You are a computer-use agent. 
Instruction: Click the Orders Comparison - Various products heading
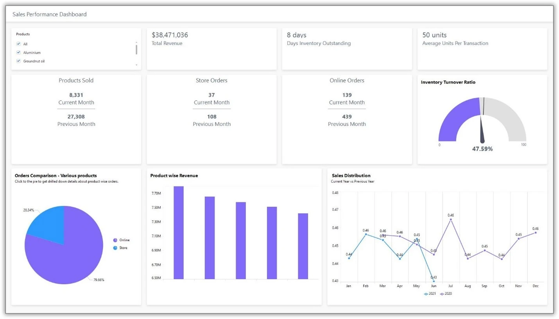click(x=56, y=176)
